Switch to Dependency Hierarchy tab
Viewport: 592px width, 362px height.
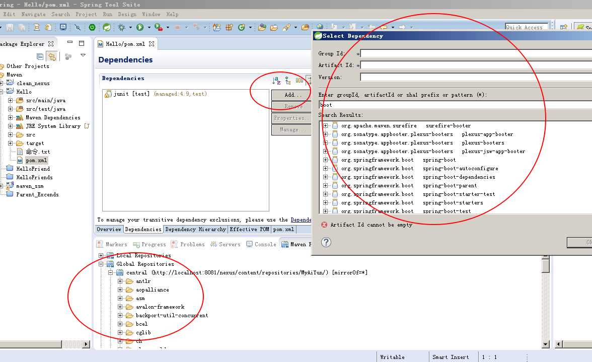tap(195, 229)
